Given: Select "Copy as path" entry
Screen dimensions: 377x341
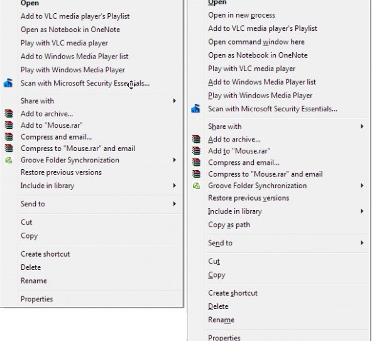Looking at the screenshot, I should click(x=229, y=225).
